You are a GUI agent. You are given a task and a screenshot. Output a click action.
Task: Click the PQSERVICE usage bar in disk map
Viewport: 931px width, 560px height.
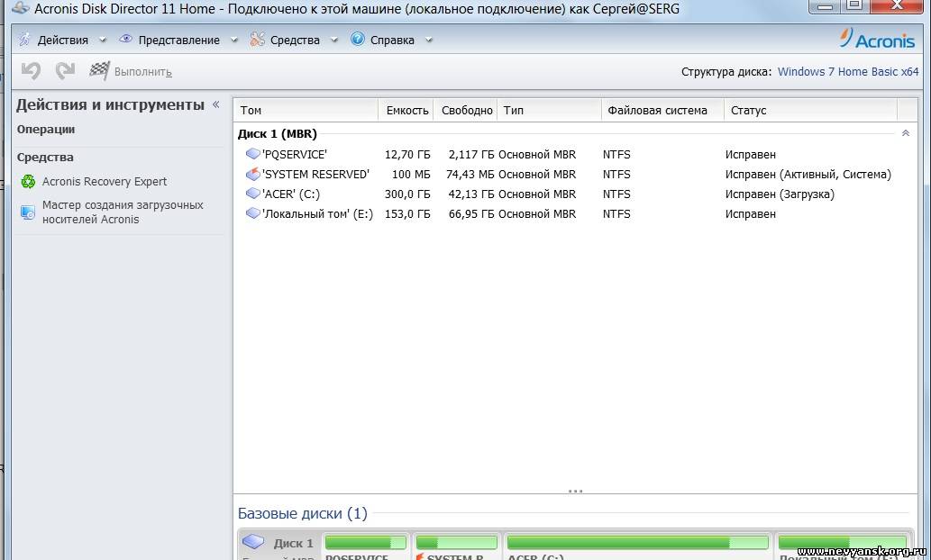point(366,542)
